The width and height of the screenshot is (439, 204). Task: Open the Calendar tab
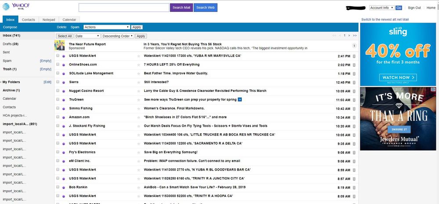pyautogui.click(x=69, y=20)
